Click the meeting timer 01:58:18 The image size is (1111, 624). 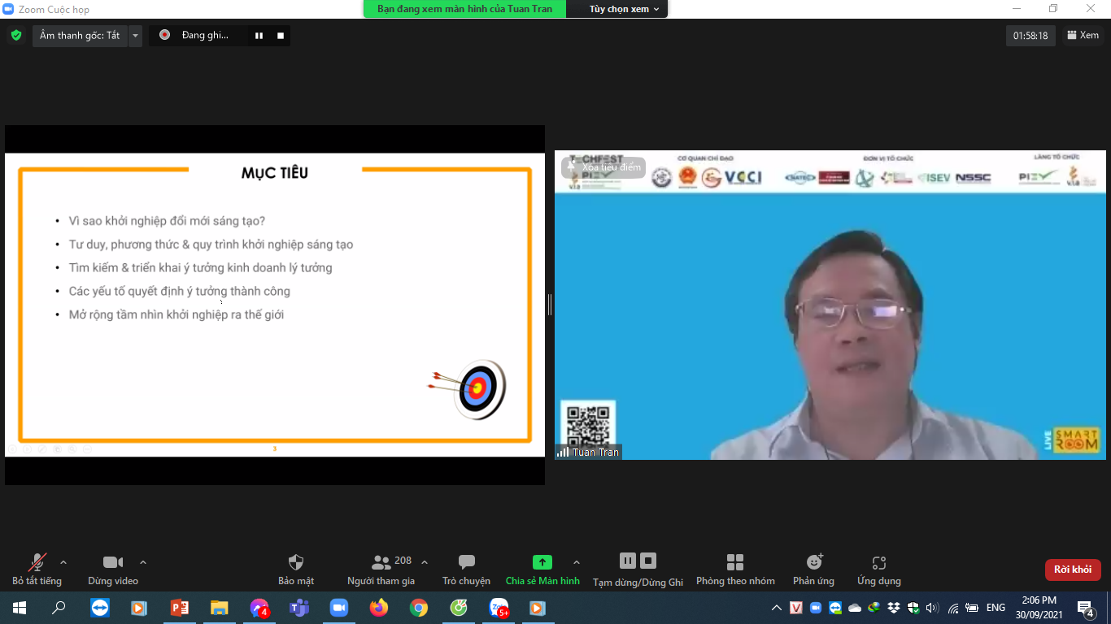[1030, 36]
